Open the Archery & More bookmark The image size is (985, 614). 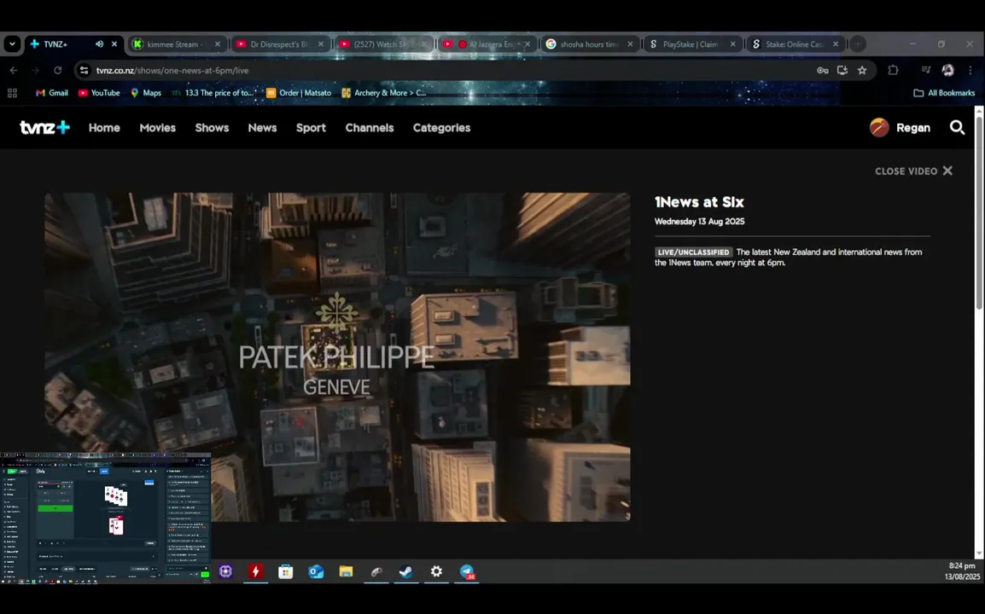pyautogui.click(x=383, y=93)
